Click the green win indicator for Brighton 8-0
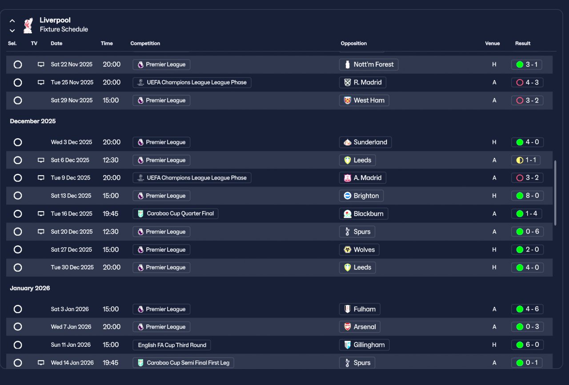569x385 pixels. 520,196
